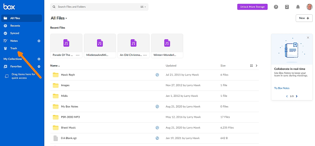Open the user profile avatar

click(309, 7)
